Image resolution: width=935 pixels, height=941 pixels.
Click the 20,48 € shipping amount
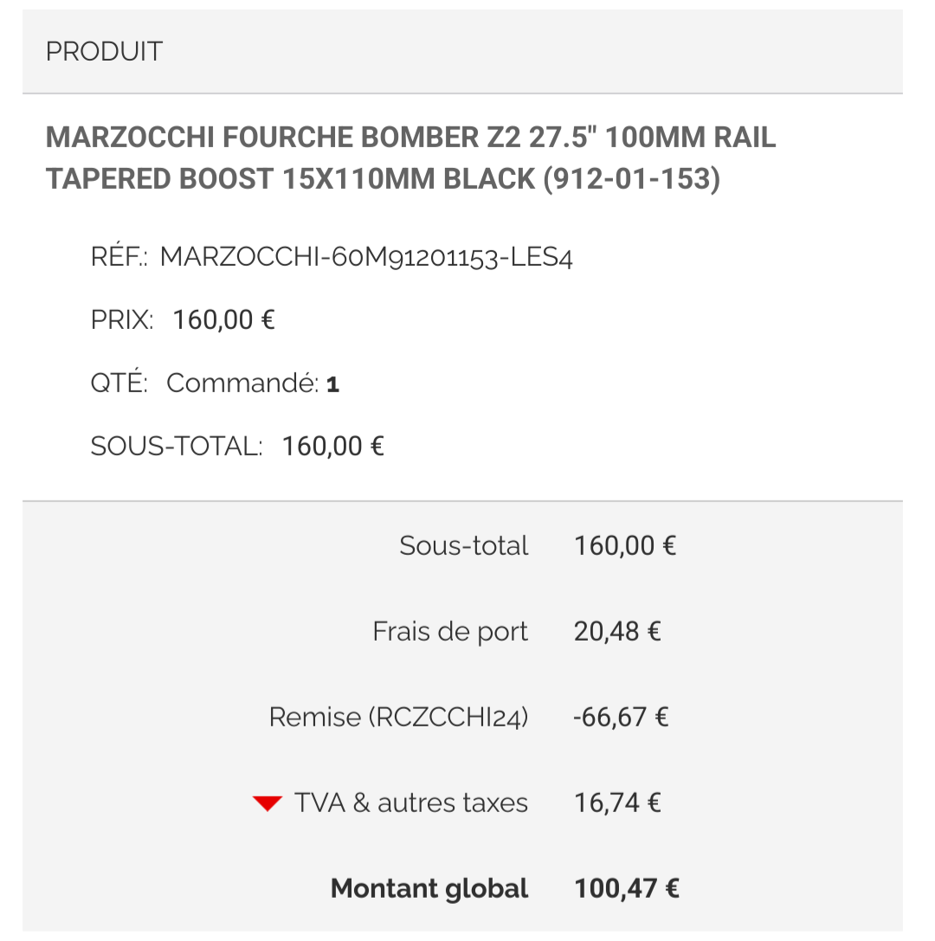click(617, 632)
